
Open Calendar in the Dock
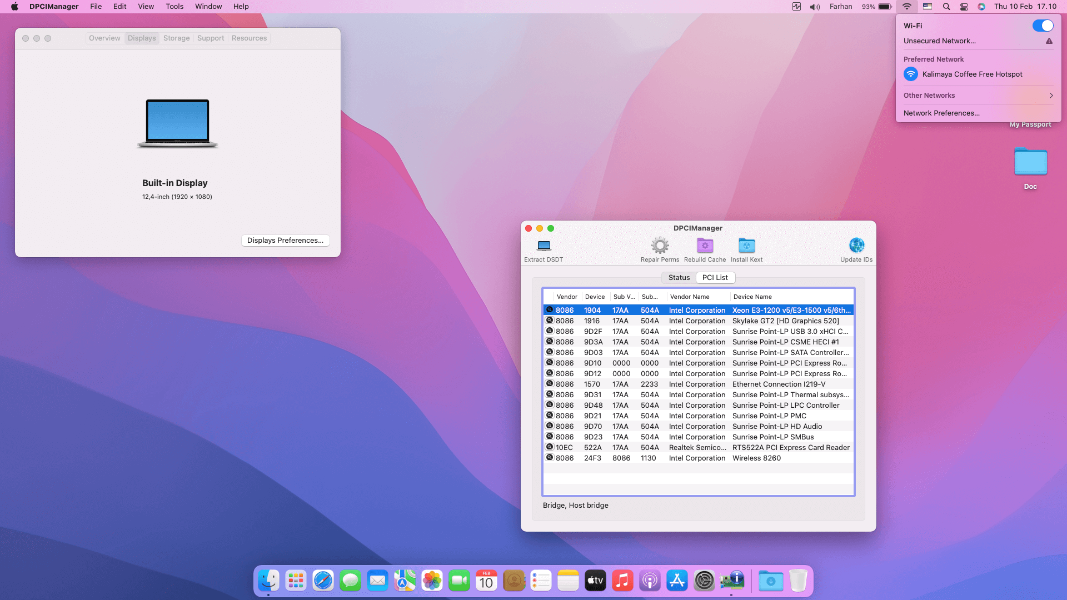point(486,581)
